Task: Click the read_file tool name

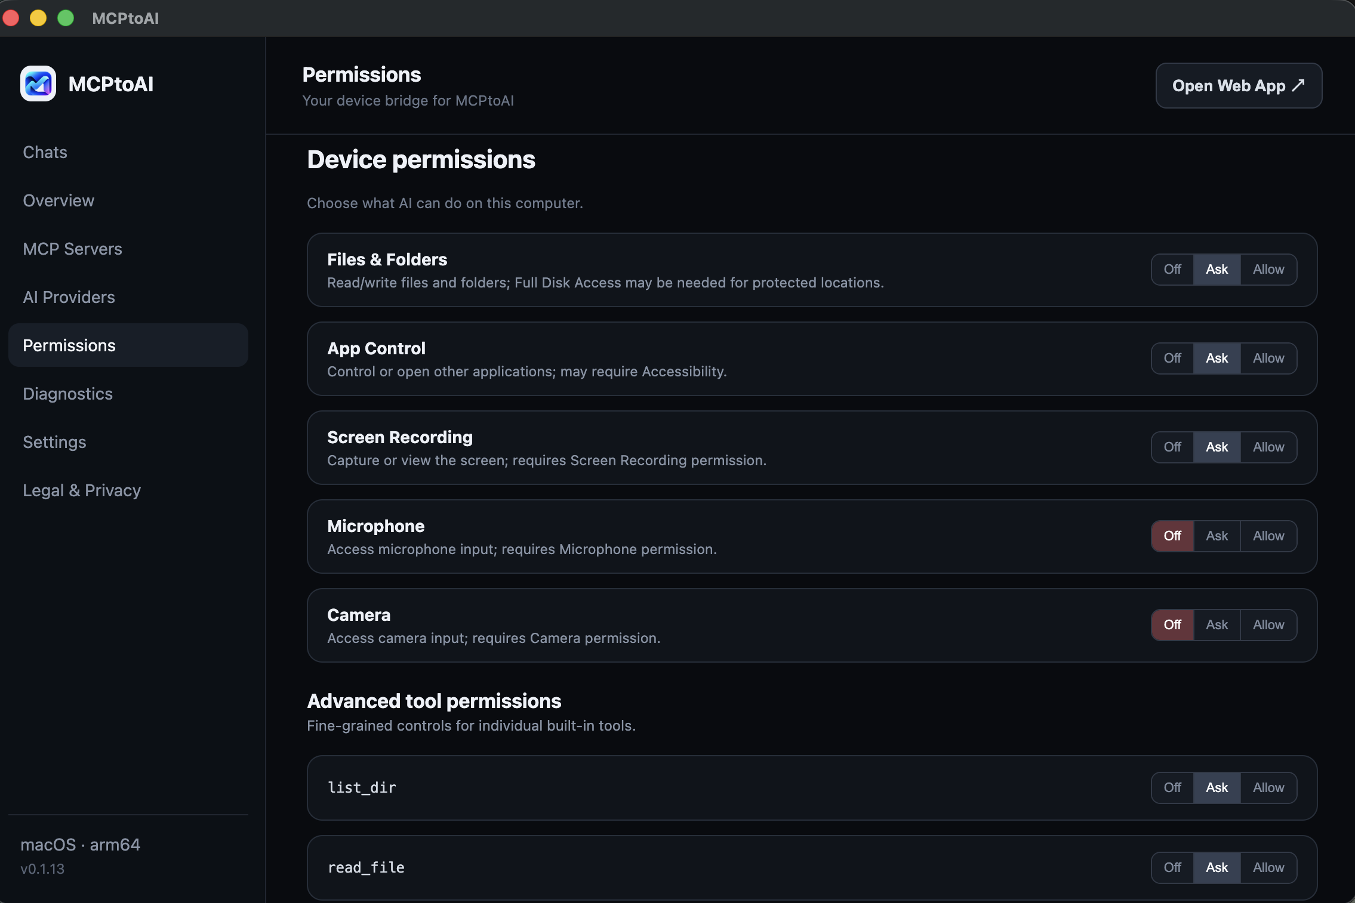Action: click(366, 868)
